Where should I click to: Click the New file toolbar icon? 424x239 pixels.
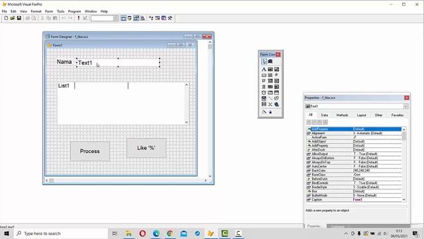point(6,18)
